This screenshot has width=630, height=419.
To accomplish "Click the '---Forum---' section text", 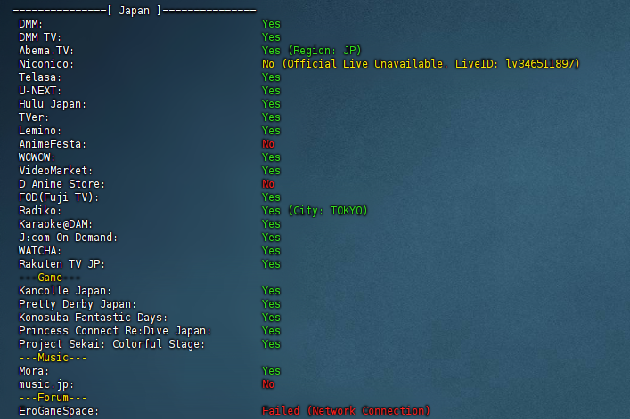I will click(x=53, y=398).
